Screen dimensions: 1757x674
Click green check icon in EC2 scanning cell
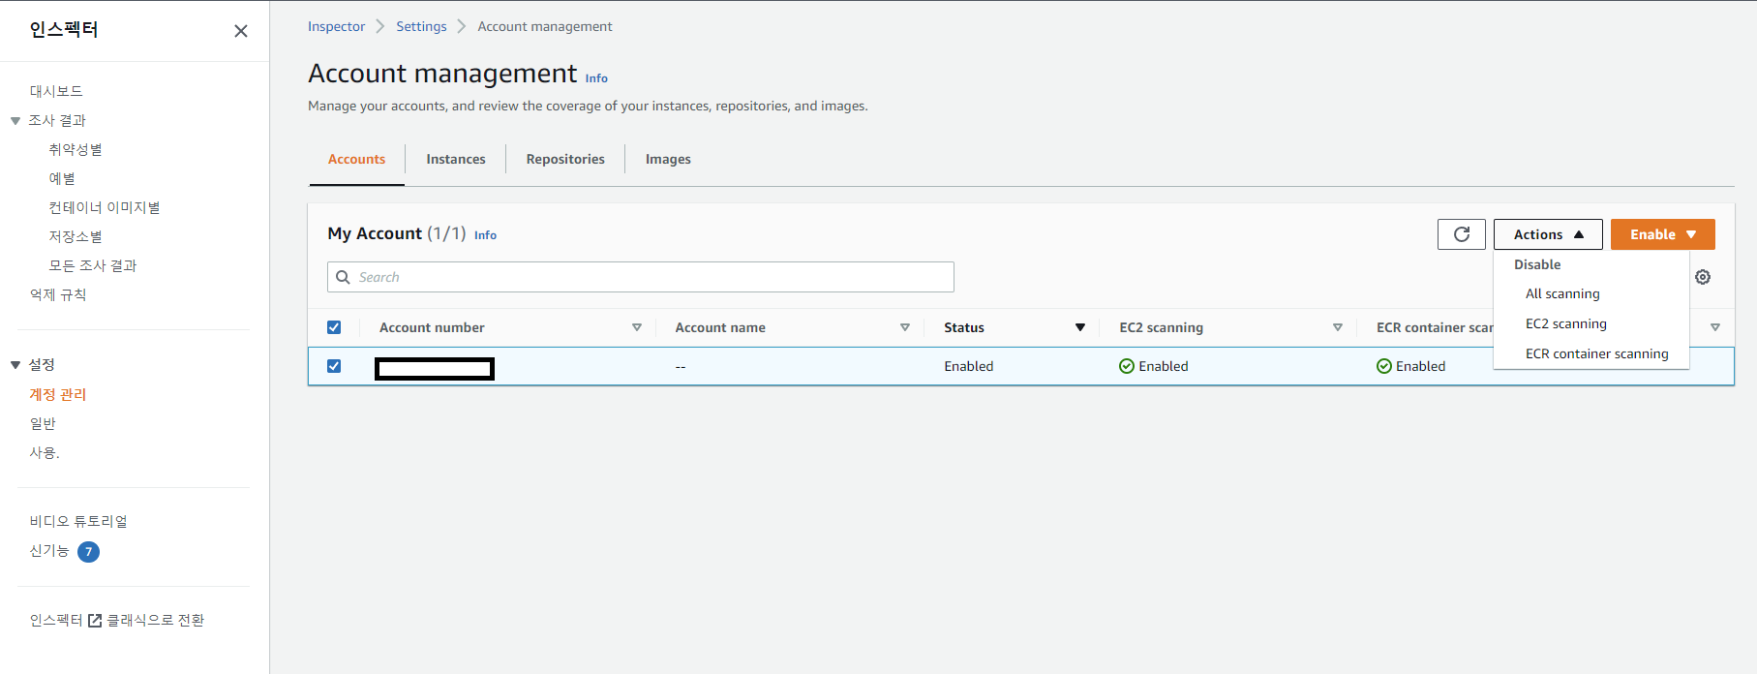pyautogui.click(x=1127, y=366)
